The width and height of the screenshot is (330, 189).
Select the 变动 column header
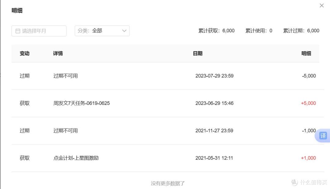tap(24, 53)
